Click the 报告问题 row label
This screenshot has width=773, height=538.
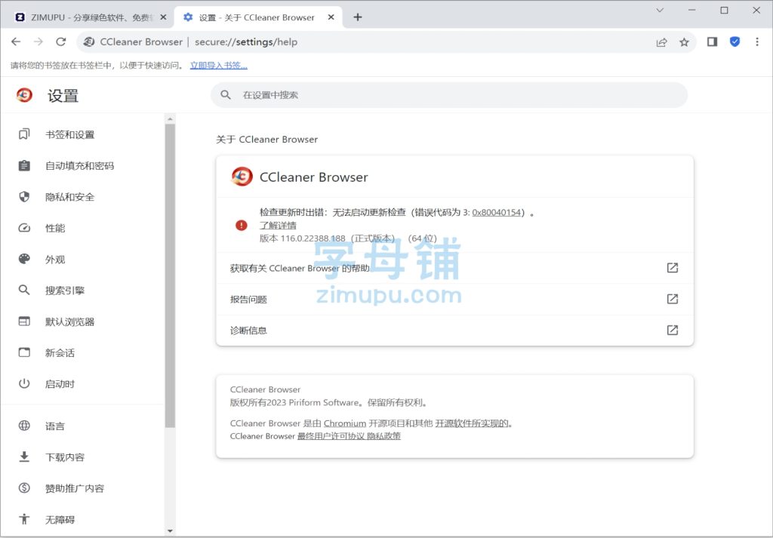coord(248,300)
